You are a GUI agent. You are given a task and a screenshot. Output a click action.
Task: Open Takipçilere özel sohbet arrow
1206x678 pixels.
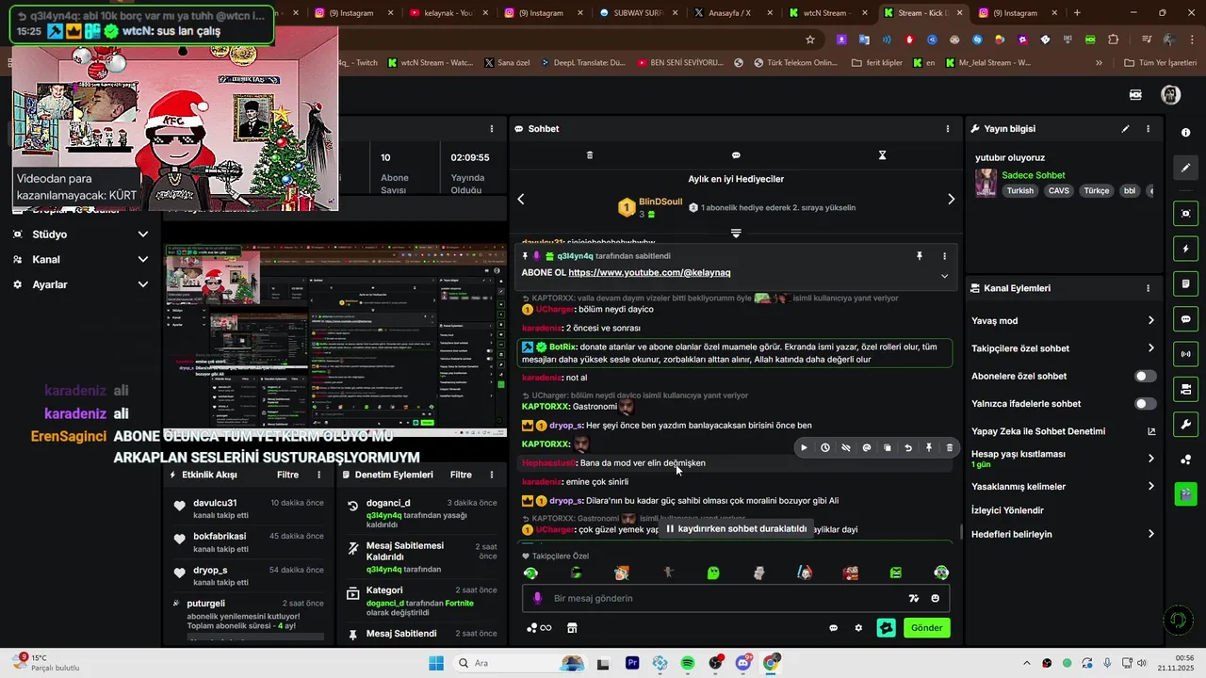coord(1150,348)
